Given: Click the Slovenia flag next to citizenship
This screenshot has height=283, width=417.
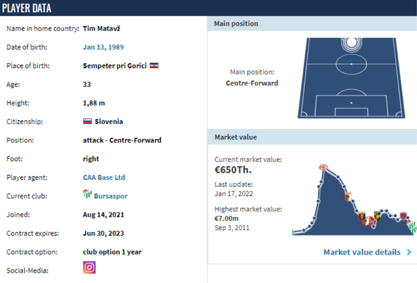Looking at the screenshot, I should (87, 121).
